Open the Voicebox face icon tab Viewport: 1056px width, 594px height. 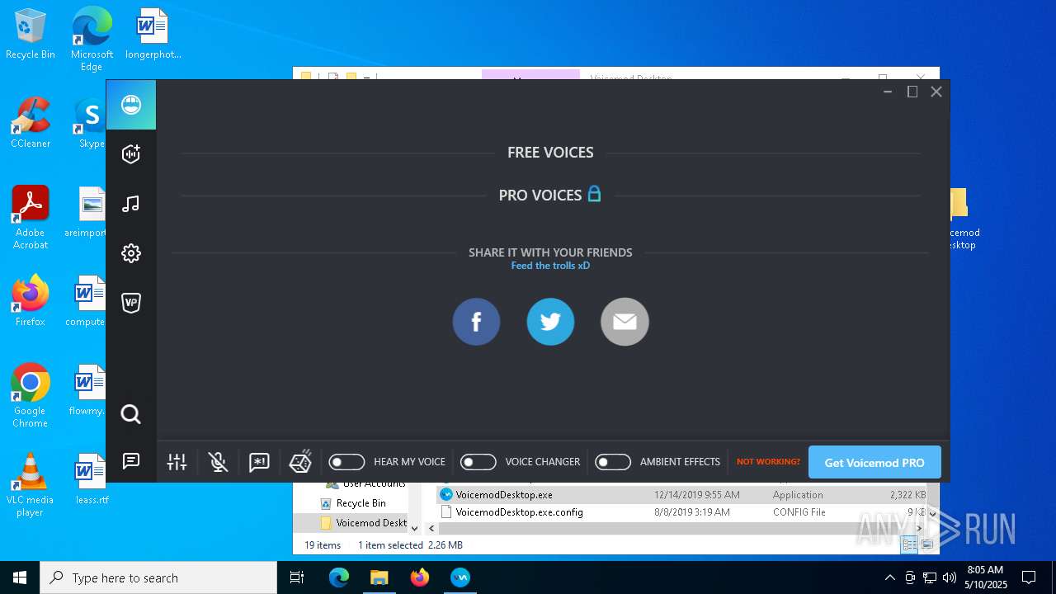coord(130,105)
